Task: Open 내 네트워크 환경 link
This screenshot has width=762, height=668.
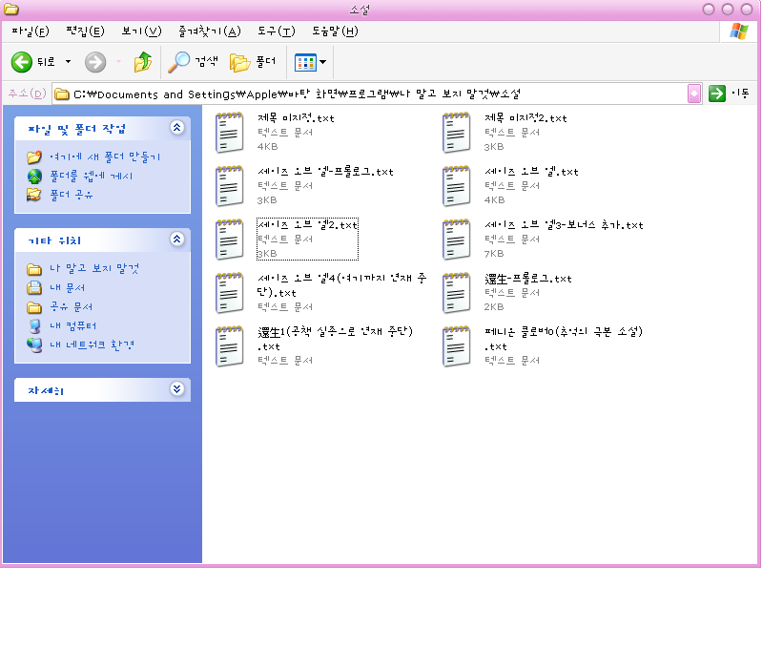Action: click(x=92, y=344)
